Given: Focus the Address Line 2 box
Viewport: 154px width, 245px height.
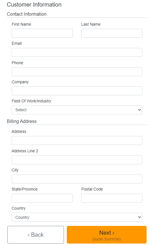Looking at the screenshot, I should coord(77,160).
